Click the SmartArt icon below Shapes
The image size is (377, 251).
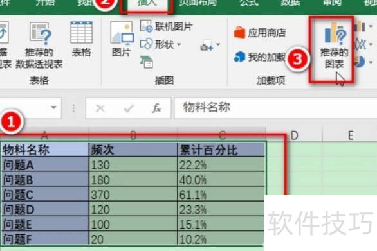point(147,62)
